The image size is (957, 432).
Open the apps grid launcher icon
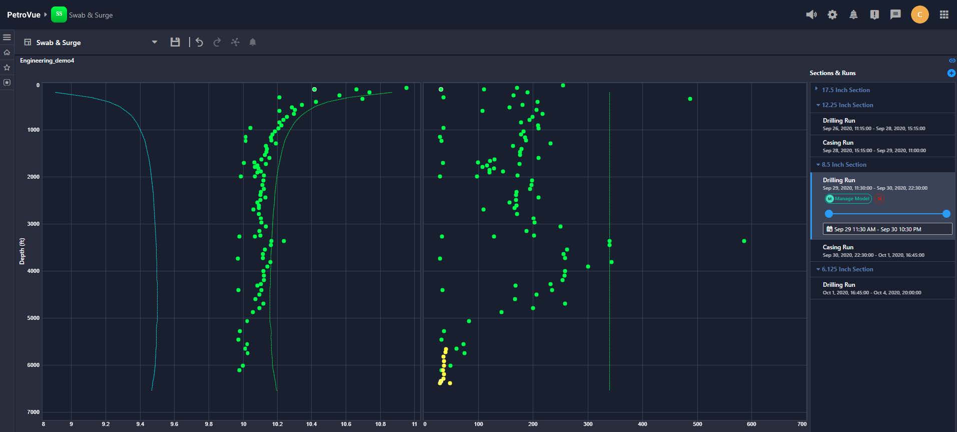(943, 15)
